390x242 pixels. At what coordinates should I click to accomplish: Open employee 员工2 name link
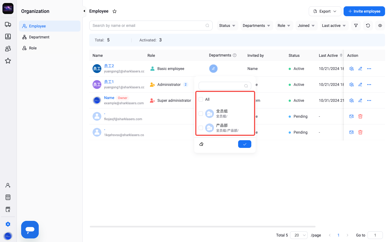(109, 66)
